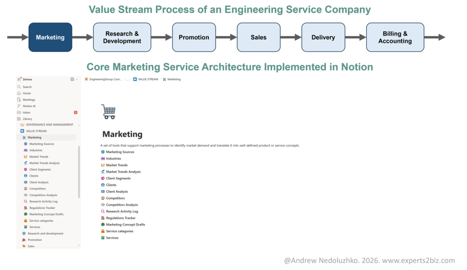Open Library from the sidebar

[27, 119]
